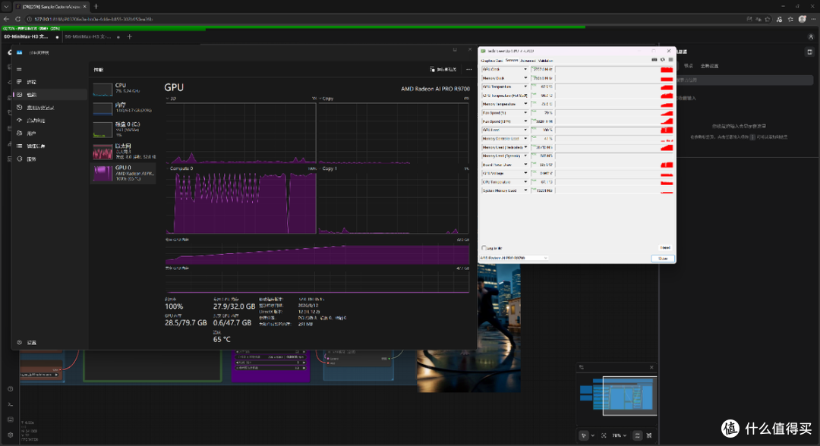Open 进程 Processes page in Task Manager
Image resolution: width=820 pixels, height=446 pixels.
click(x=49, y=82)
